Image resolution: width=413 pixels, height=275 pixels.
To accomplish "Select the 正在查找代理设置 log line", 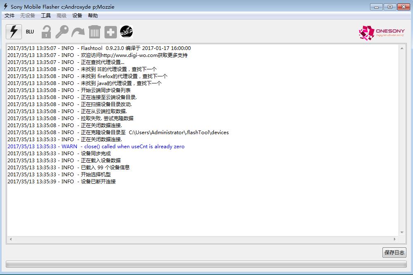I will point(66,62).
